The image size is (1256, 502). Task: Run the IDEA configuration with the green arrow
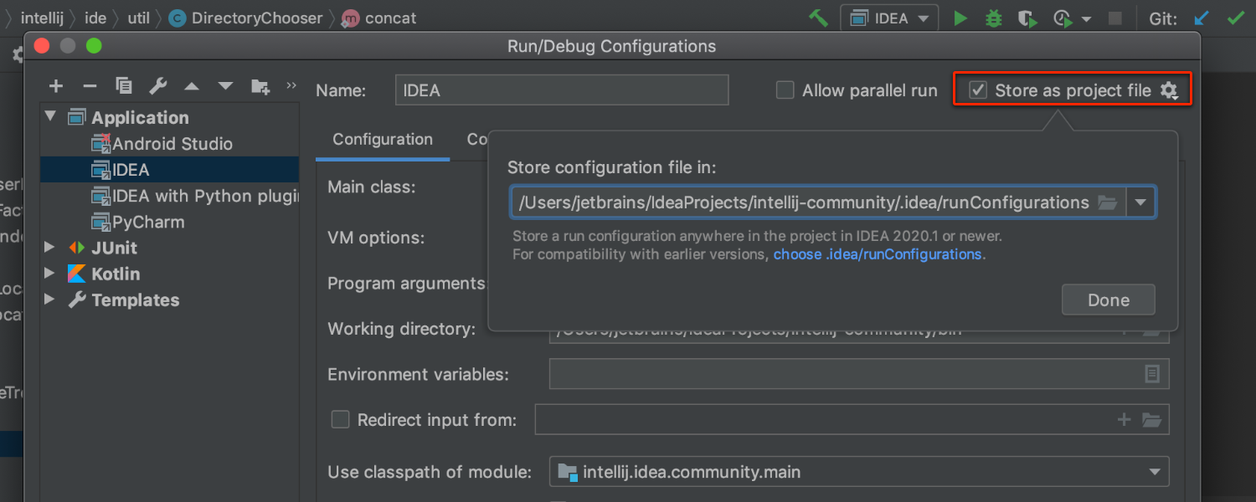click(960, 18)
